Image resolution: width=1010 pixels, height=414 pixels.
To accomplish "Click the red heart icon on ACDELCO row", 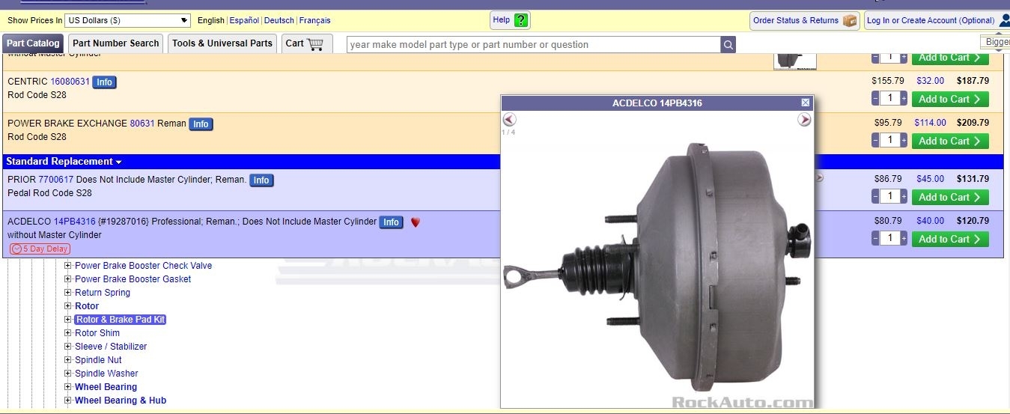I will 416,222.
